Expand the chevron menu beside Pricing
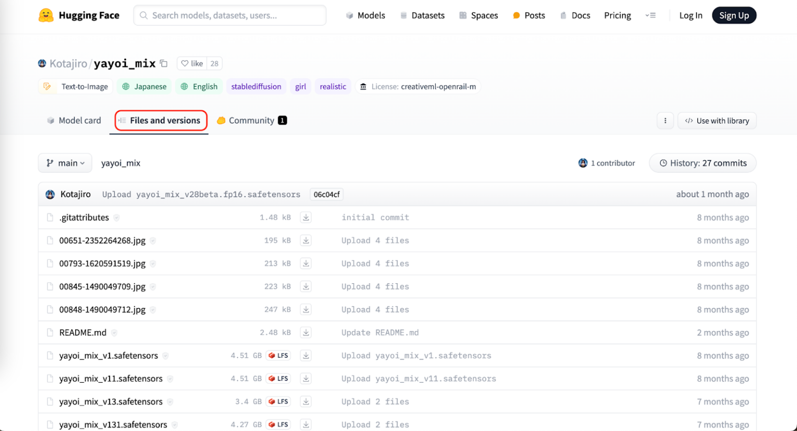The image size is (797, 431). pyautogui.click(x=651, y=16)
